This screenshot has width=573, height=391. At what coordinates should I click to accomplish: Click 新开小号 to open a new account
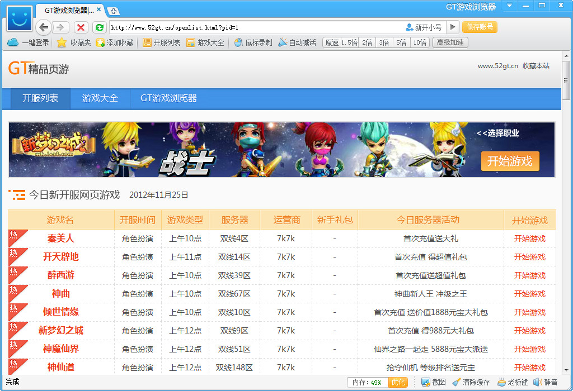(x=424, y=27)
